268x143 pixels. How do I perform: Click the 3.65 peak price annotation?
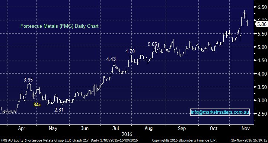pos(28,80)
